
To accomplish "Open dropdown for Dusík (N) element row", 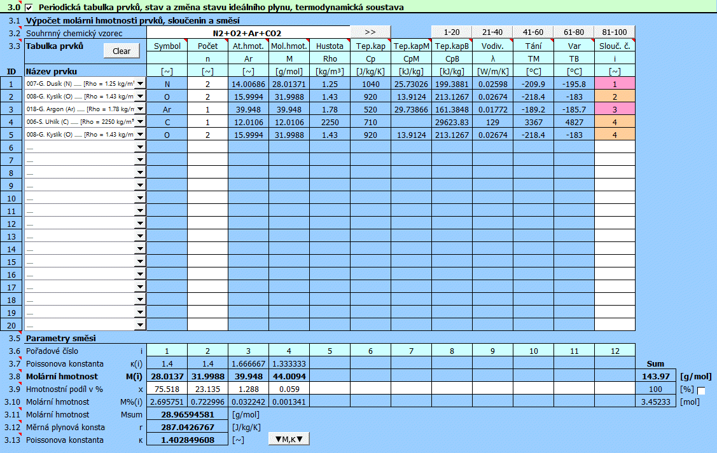I will [x=140, y=83].
